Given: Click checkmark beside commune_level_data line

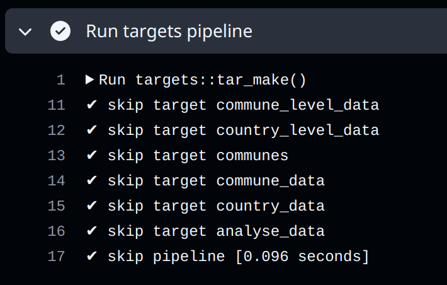Looking at the screenshot, I should coord(91,105).
